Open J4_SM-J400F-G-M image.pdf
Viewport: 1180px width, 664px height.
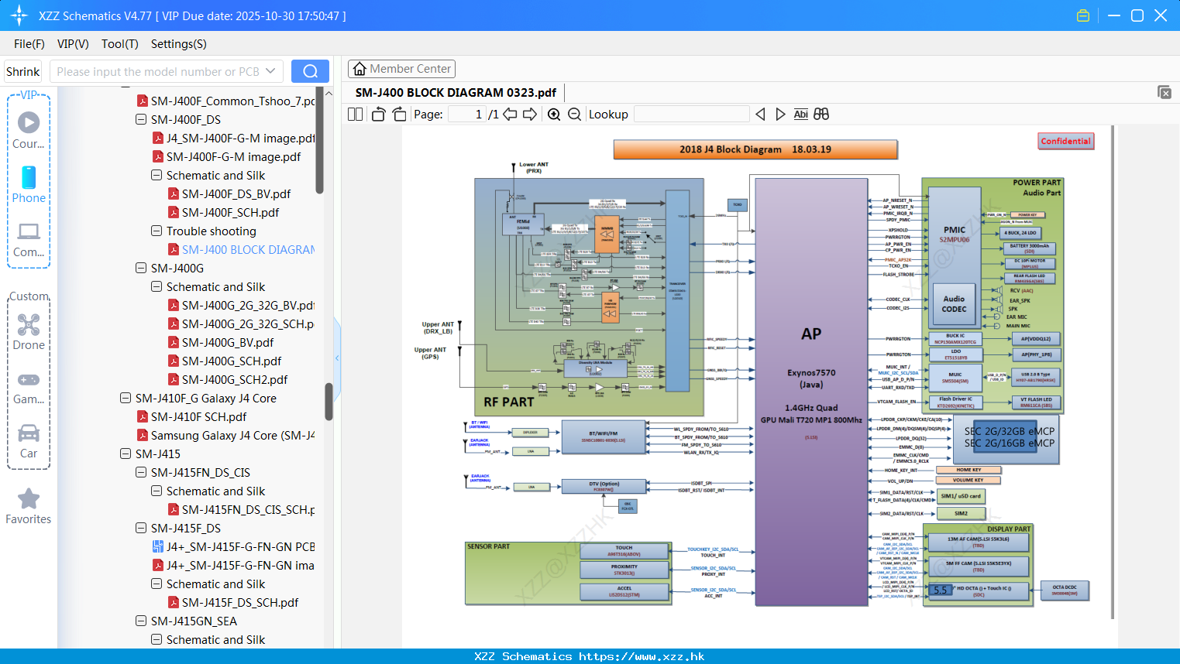pyautogui.click(x=233, y=138)
